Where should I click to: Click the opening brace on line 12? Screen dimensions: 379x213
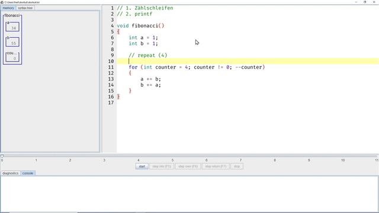coord(130,73)
